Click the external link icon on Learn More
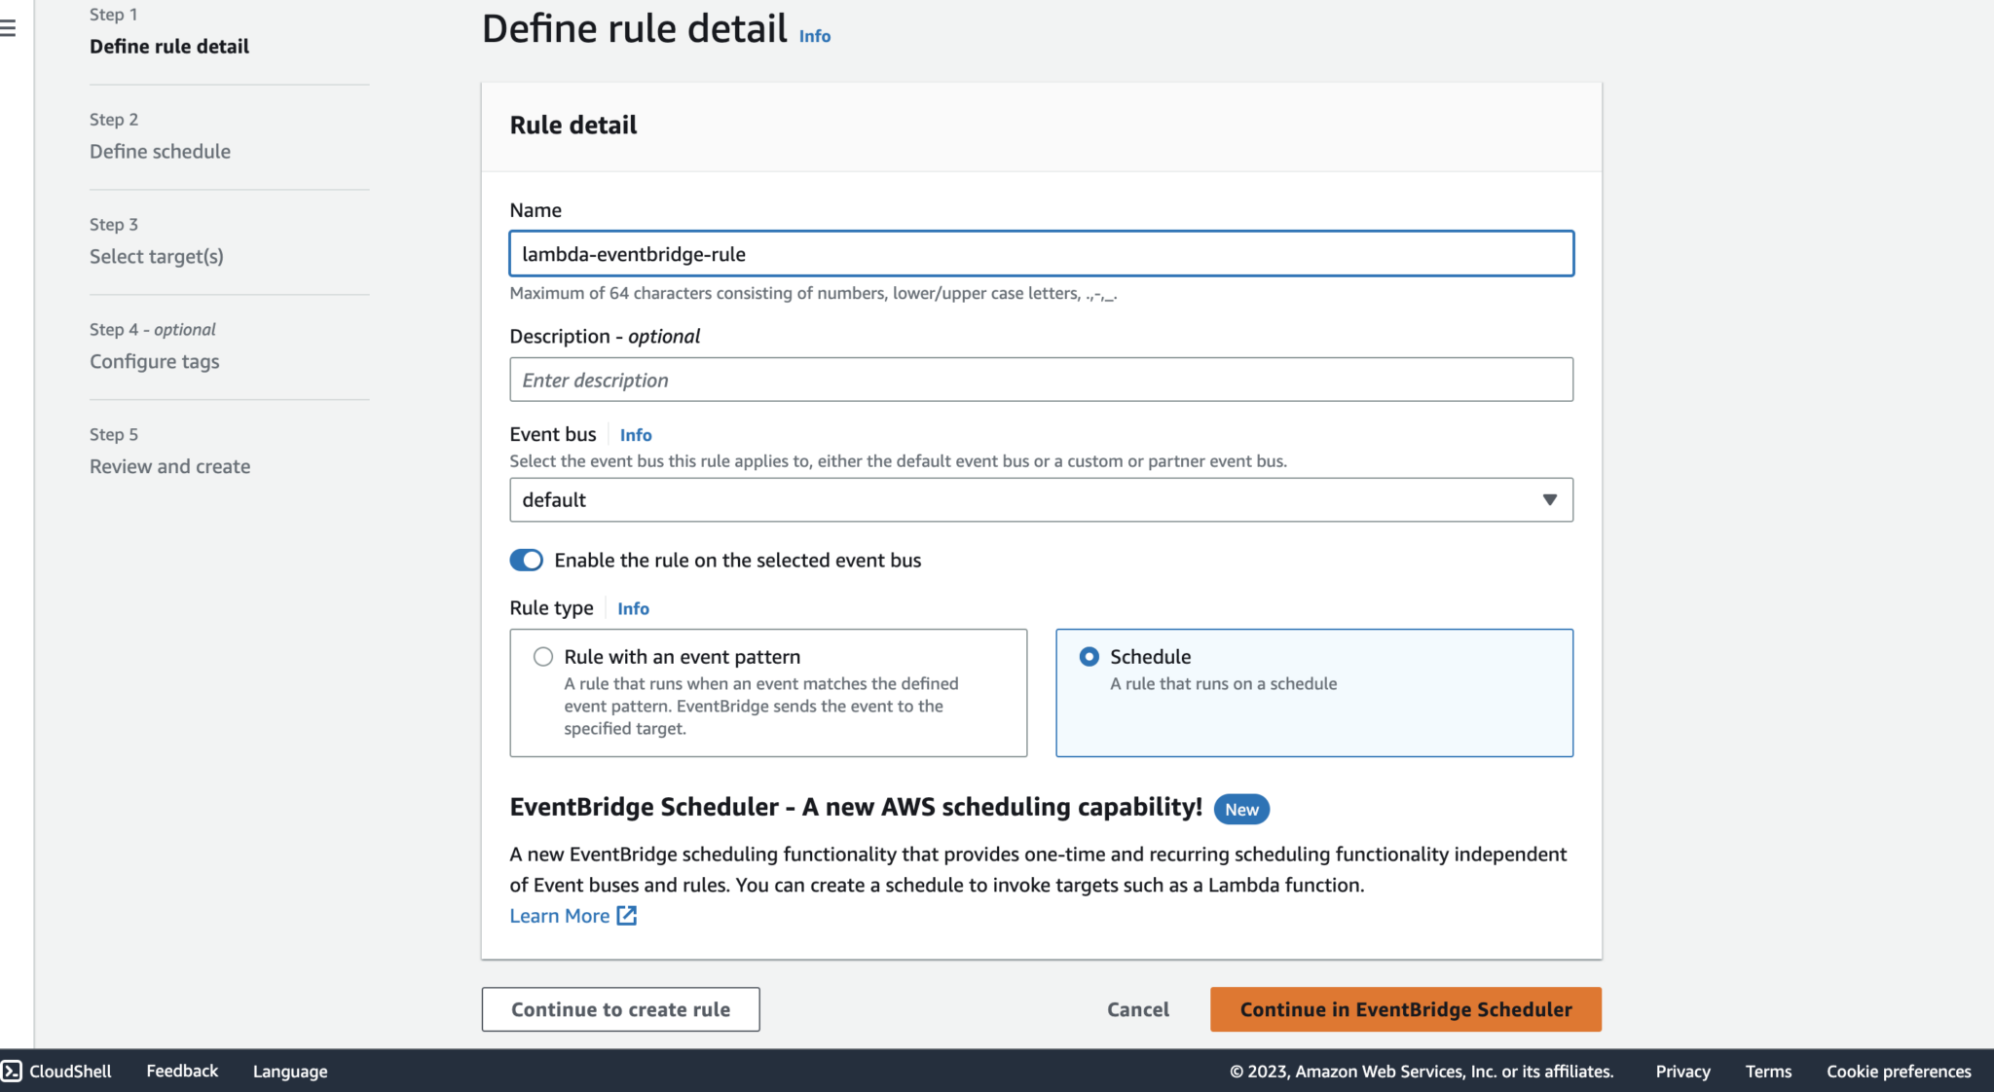 [627, 915]
